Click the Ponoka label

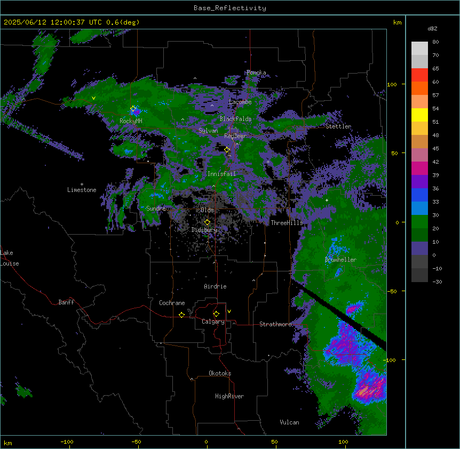(x=256, y=73)
